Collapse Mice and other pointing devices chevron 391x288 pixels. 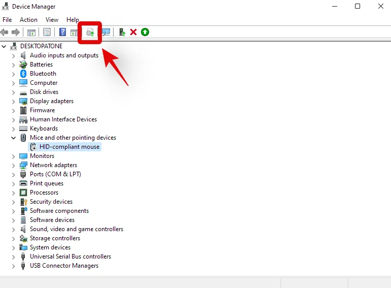pyautogui.click(x=14, y=138)
